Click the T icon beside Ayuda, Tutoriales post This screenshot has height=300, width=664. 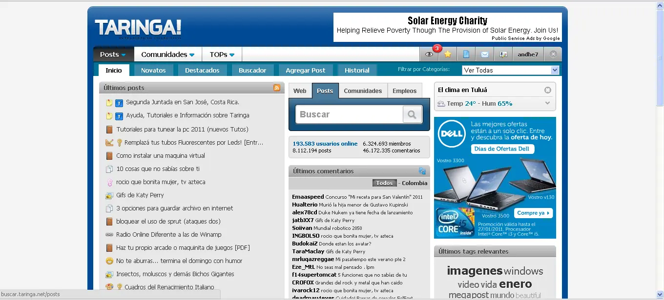(119, 116)
